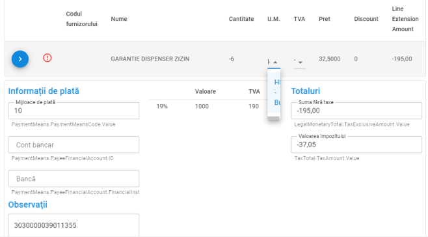Viewport: 428px width, 237px height.
Task: Click the 19% tax rate cell
Action: [x=162, y=106]
